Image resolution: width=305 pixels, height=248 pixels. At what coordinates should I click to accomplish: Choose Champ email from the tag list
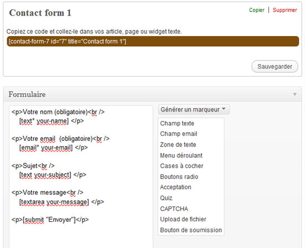click(179, 134)
